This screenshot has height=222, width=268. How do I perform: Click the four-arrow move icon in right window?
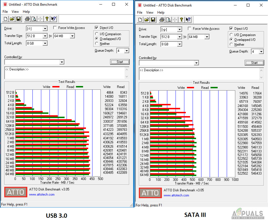pos(175,20)
